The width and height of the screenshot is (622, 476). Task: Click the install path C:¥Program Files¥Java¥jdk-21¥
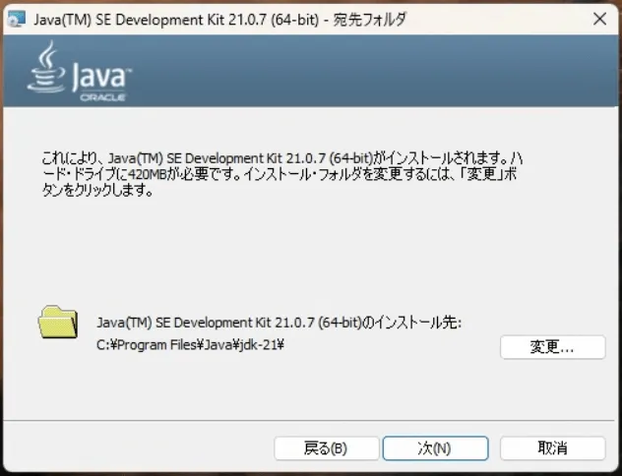pos(190,345)
